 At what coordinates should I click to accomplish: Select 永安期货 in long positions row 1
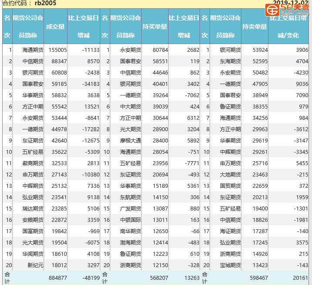(x=131, y=50)
